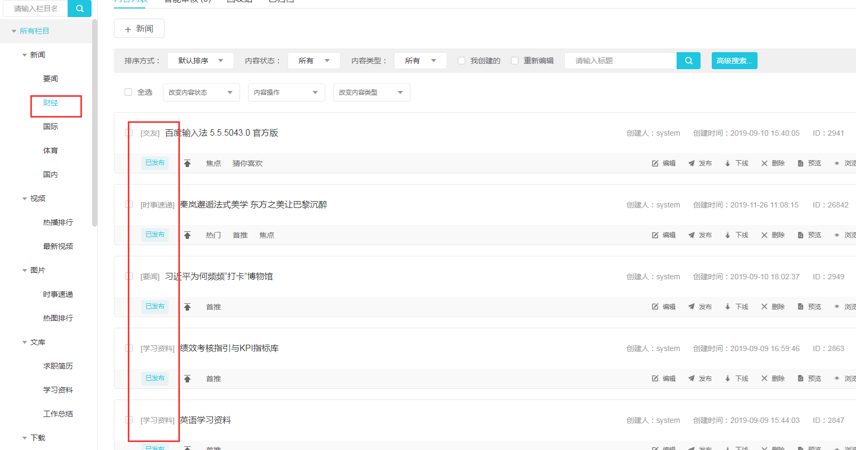Edit the 绩效考核指引与KPI指标库 article
This screenshot has width=856, height=450.
pyautogui.click(x=664, y=379)
